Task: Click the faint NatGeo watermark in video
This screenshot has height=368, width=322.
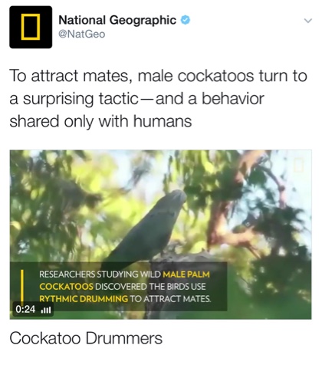Action: [298, 165]
